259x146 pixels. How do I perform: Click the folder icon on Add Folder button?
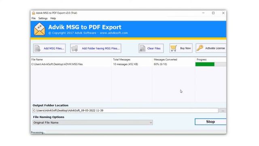[74, 48]
